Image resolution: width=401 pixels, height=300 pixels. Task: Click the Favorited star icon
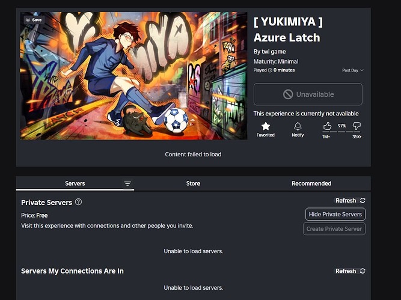pyautogui.click(x=266, y=126)
